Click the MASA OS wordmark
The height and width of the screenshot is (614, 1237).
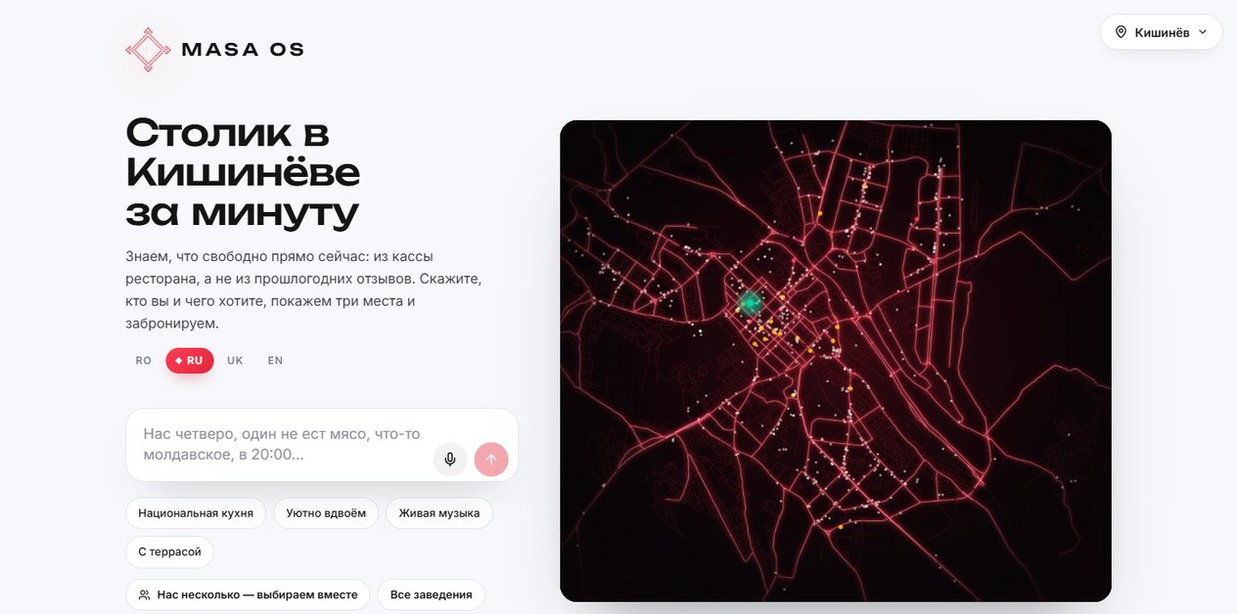point(243,49)
